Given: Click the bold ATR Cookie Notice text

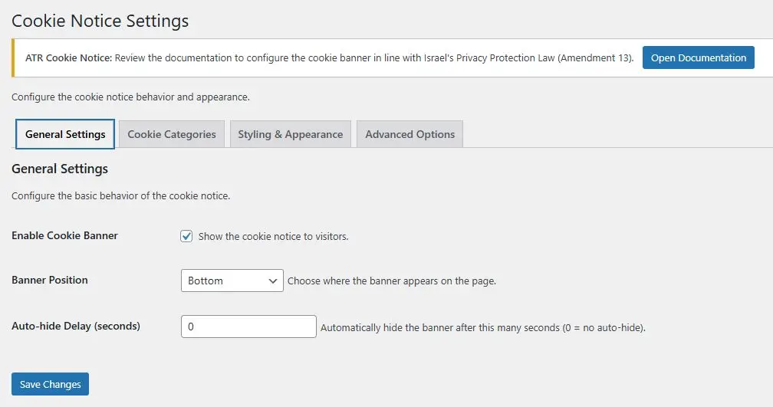Looking at the screenshot, I should coord(69,58).
